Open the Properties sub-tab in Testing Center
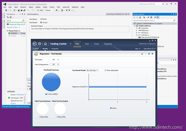 55,49
